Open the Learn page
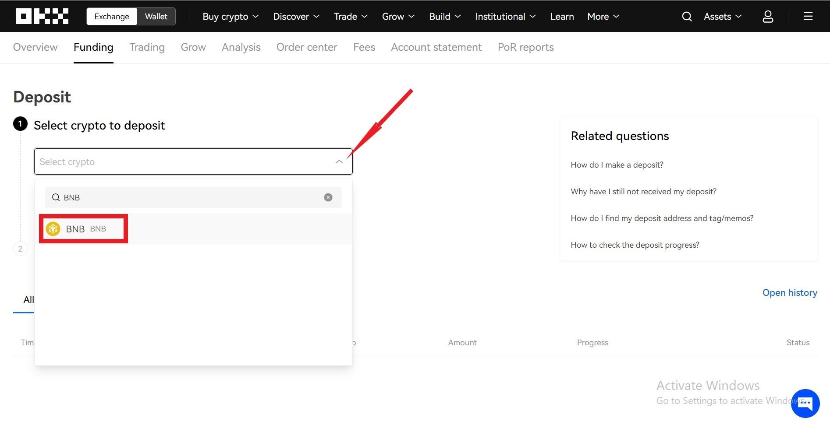 point(562,17)
